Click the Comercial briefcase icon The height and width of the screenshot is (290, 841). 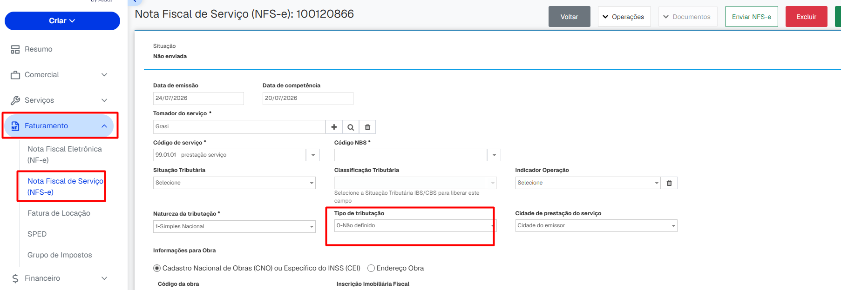(15, 75)
